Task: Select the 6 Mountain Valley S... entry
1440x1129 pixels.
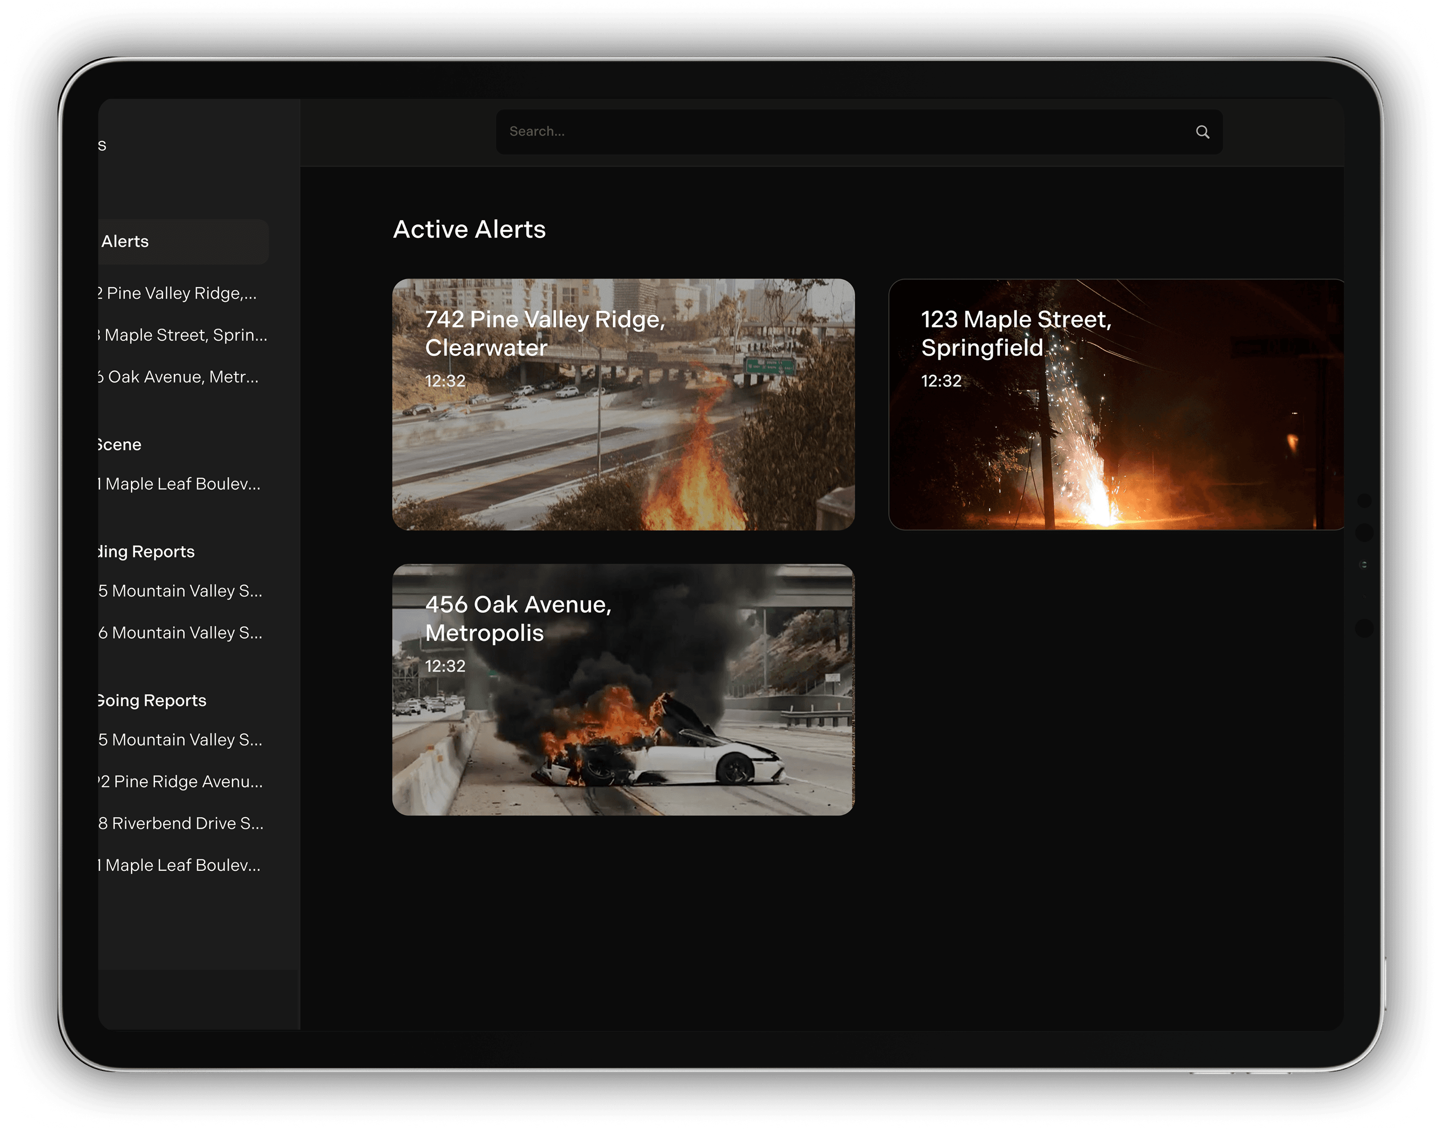Action: click(181, 633)
